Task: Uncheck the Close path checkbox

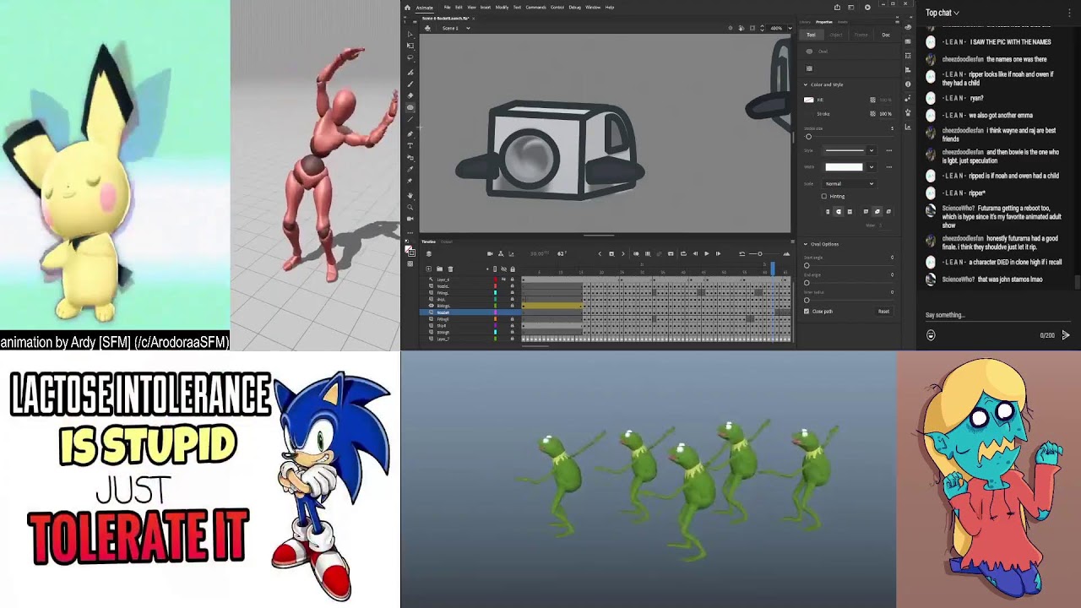Action: click(807, 311)
